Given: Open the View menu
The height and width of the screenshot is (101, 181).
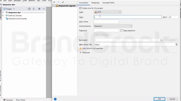Looking at the screenshot, I should point(10,1).
